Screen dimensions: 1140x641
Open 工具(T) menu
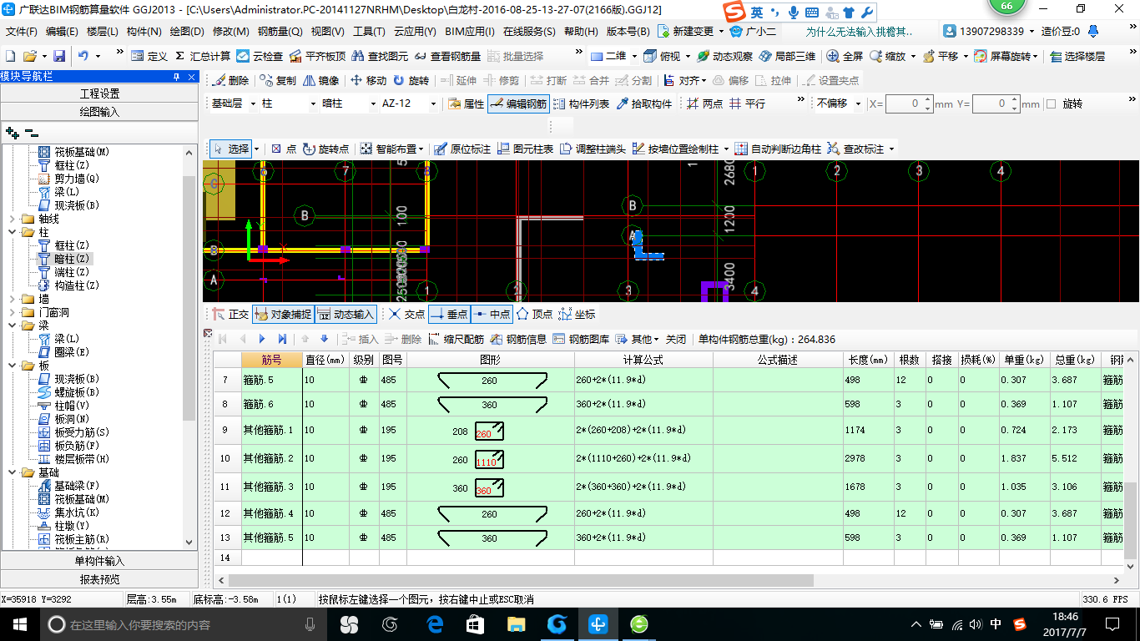pyautogui.click(x=369, y=32)
